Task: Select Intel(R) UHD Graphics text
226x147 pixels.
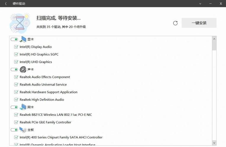Action: [36, 62]
